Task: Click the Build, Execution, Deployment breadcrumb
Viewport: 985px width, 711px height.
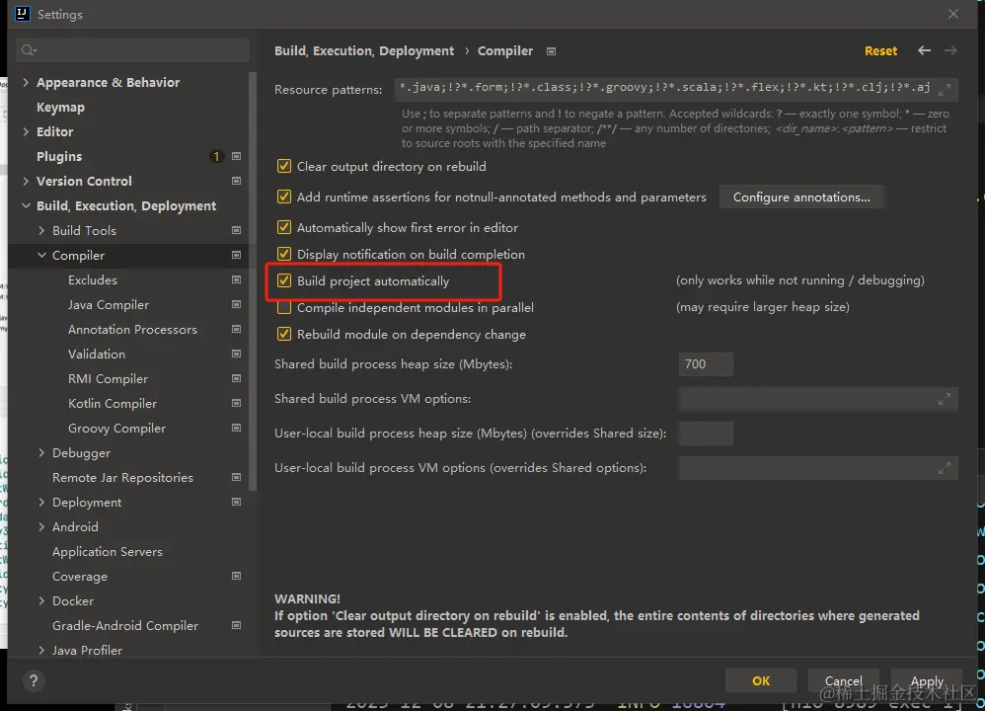Action: click(364, 51)
